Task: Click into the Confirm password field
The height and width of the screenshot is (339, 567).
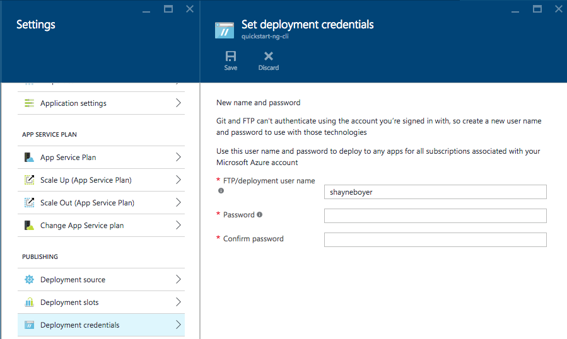Action: pos(435,239)
